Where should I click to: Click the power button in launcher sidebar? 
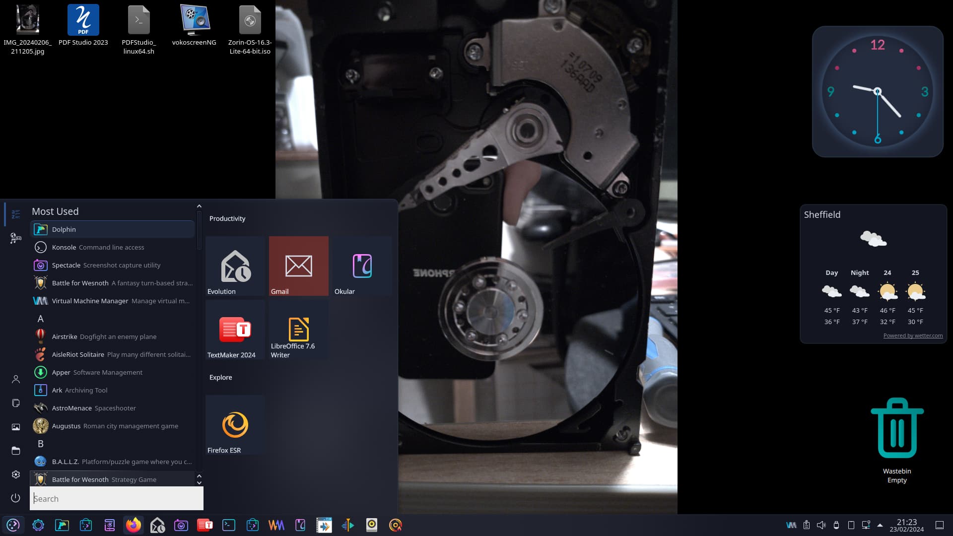tap(16, 498)
